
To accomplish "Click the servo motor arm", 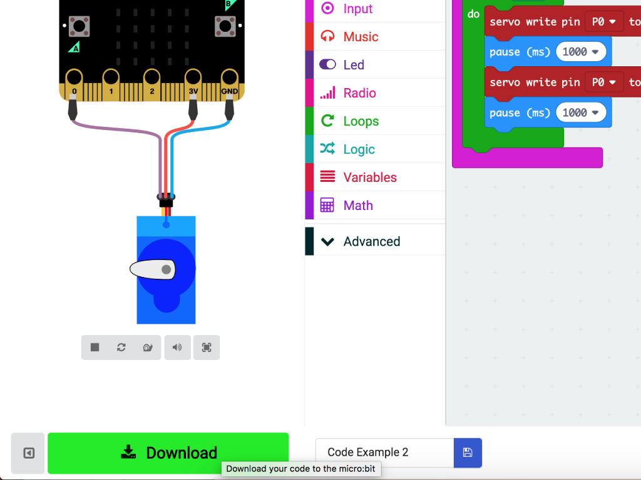I will tap(153, 269).
